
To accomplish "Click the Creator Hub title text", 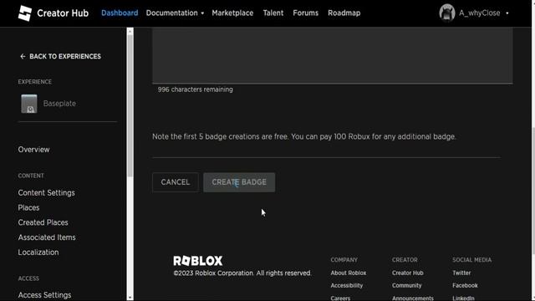I will (63, 13).
